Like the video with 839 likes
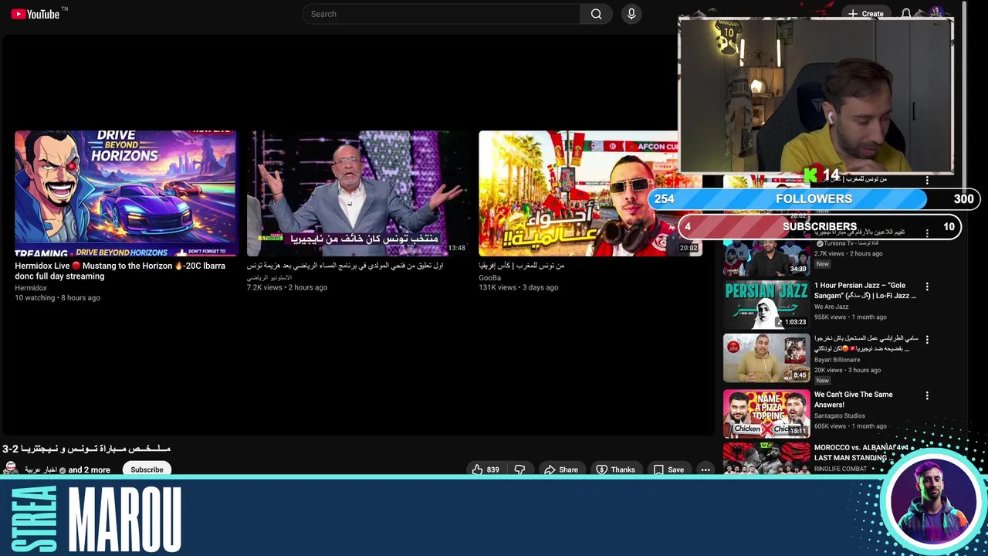This screenshot has height=556, width=988. (486, 470)
